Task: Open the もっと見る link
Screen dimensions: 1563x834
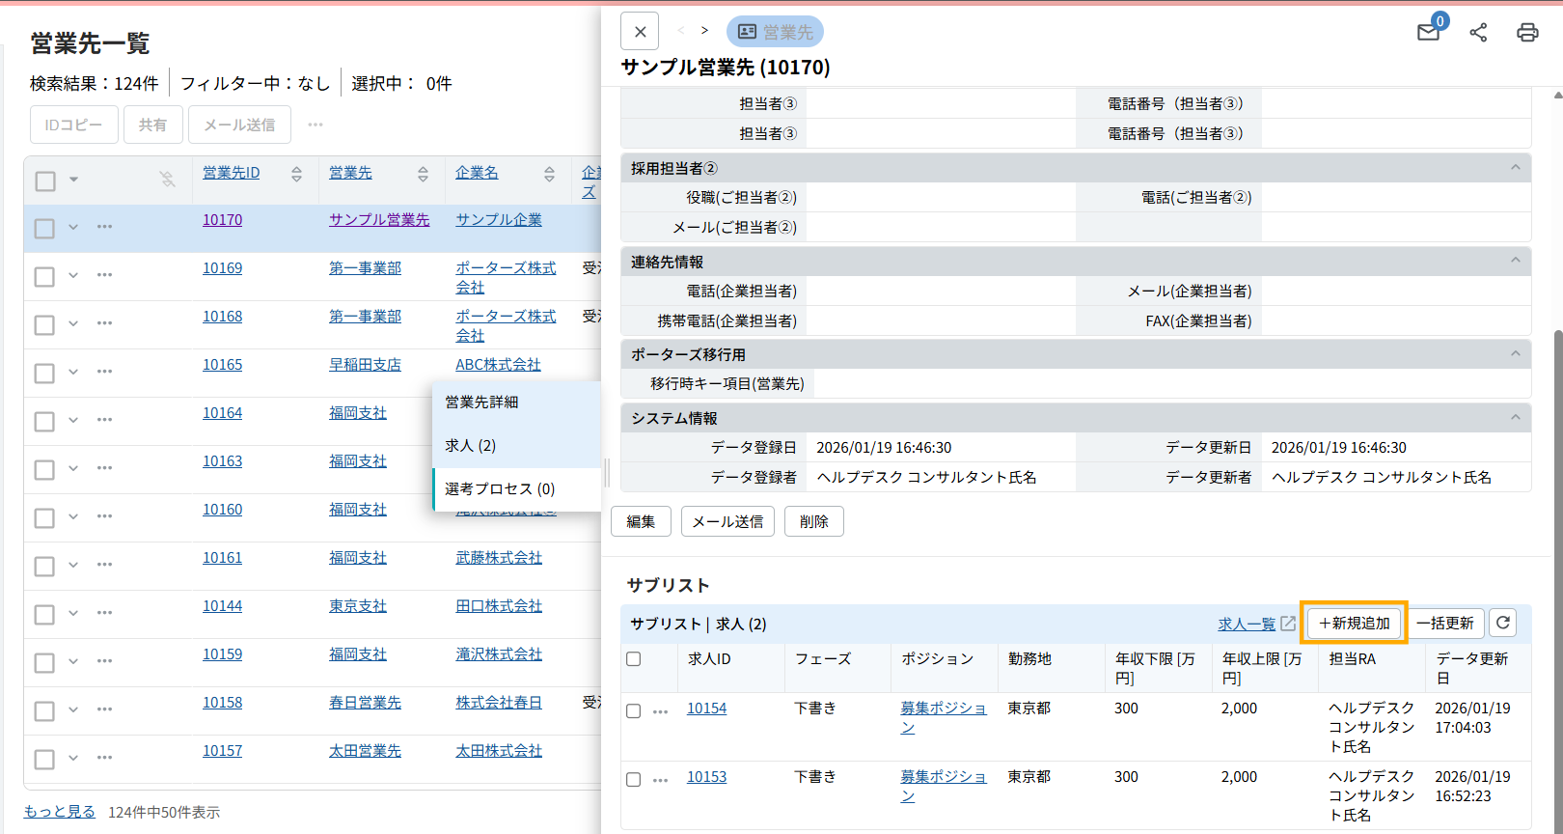Action: [x=60, y=812]
